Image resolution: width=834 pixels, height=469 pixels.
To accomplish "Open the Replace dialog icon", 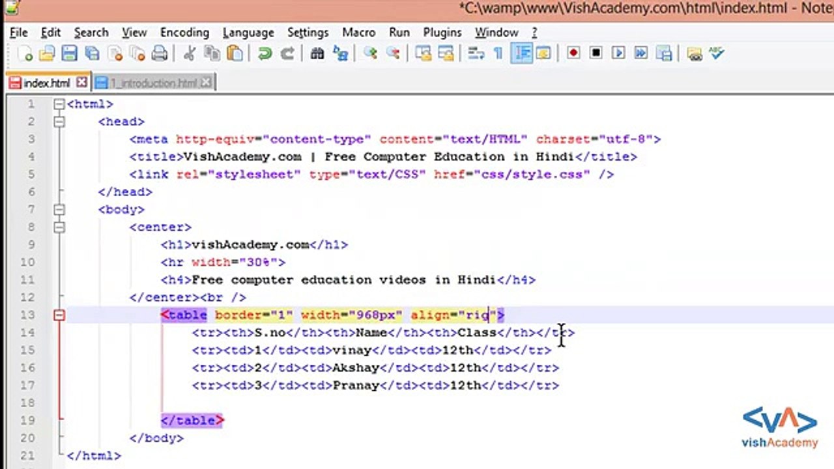I will (x=340, y=53).
